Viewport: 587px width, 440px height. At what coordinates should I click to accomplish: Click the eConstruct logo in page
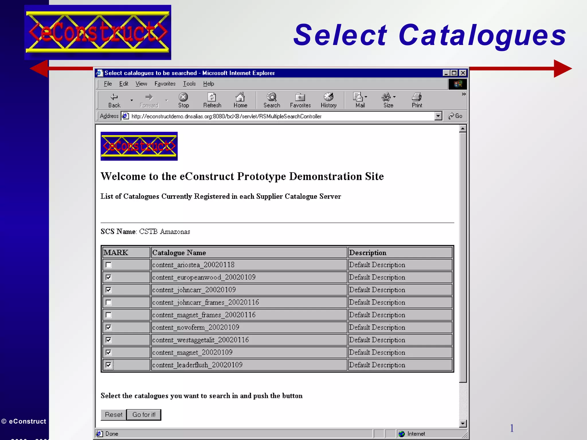(x=139, y=146)
